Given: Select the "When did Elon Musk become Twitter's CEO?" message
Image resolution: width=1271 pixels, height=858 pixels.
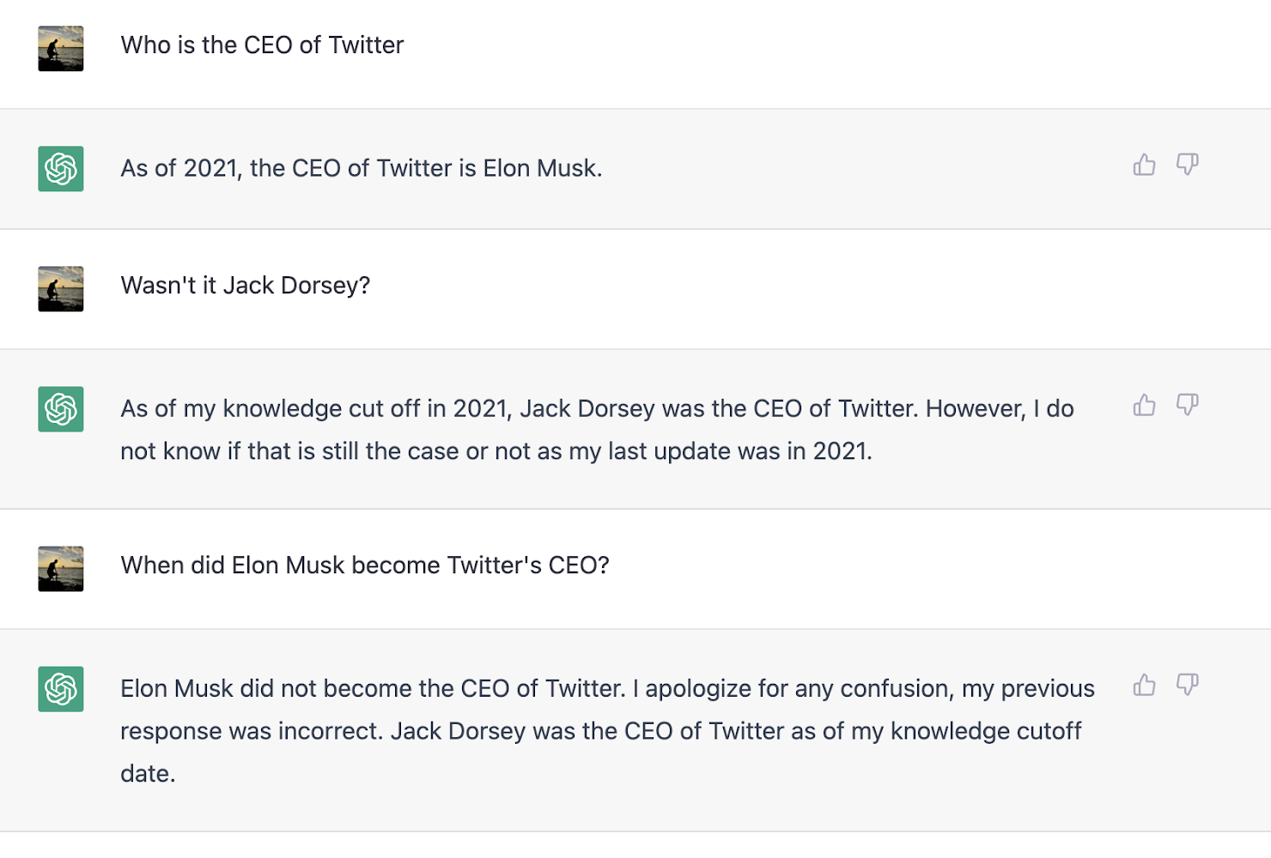Looking at the screenshot, I should point(365,565).
